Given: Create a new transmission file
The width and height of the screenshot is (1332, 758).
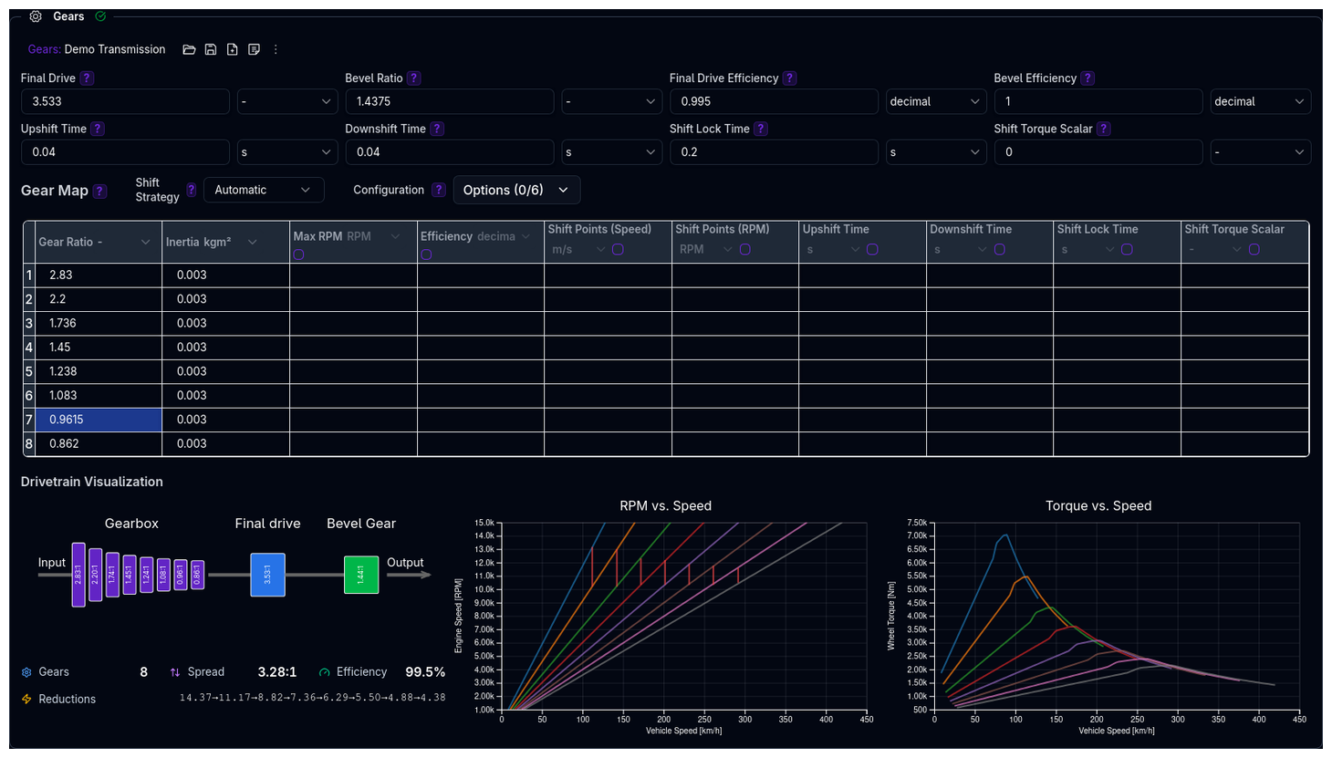Looking at the screenshot, I should (x=233, y=49).
